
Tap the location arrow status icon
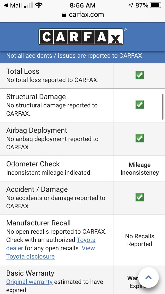131,5
